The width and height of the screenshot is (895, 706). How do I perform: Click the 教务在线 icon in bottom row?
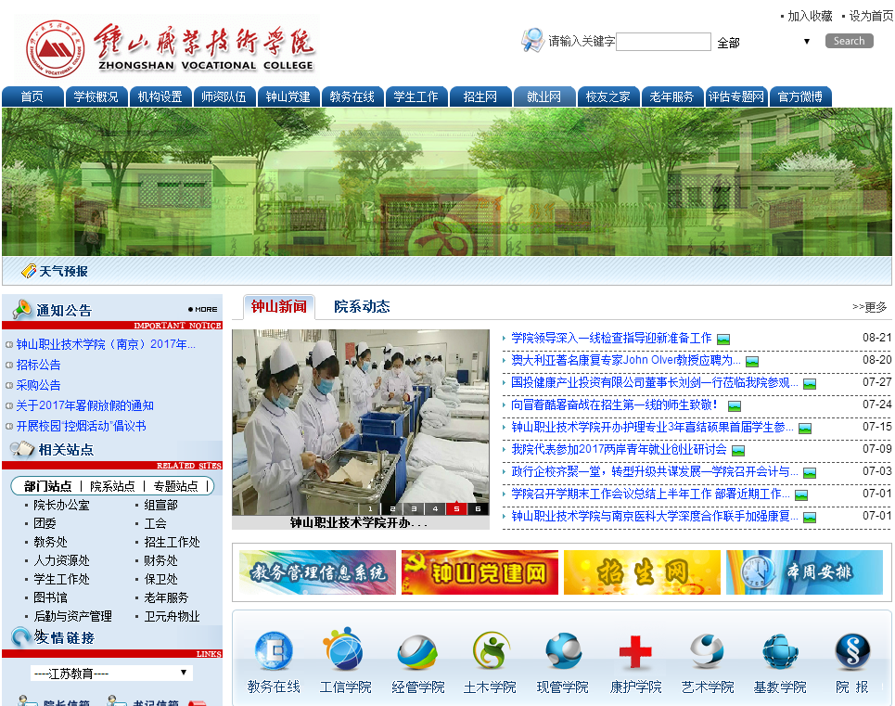coord(274,651)
